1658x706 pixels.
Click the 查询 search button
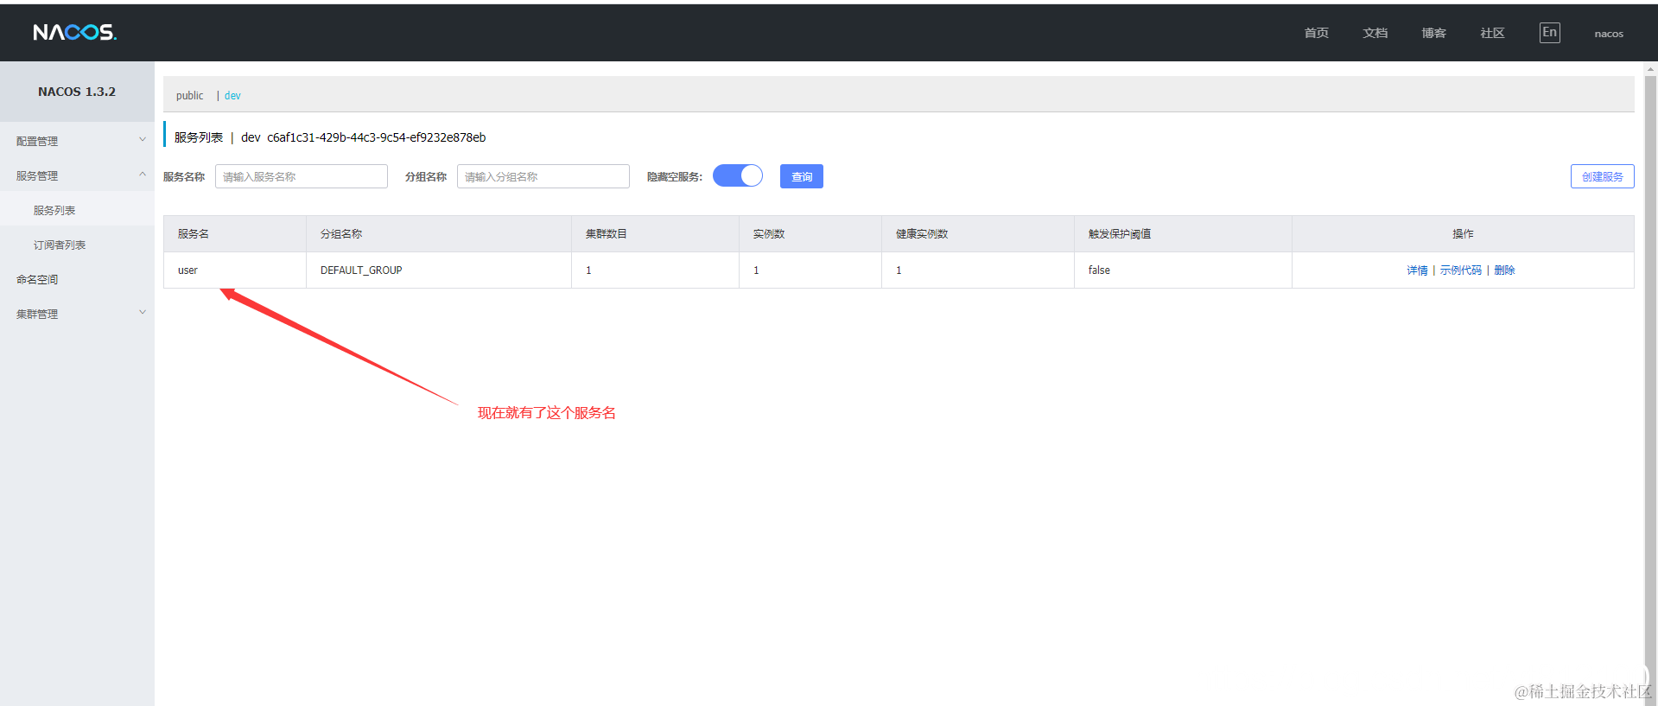[x=802, y=176]
